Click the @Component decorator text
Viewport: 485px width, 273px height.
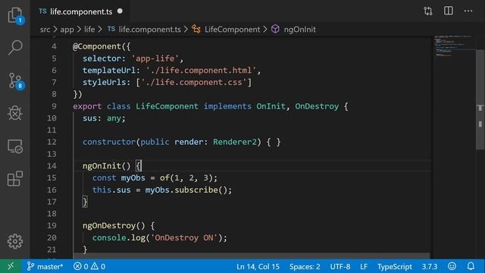pyautogui.click(x=97, y=46)
